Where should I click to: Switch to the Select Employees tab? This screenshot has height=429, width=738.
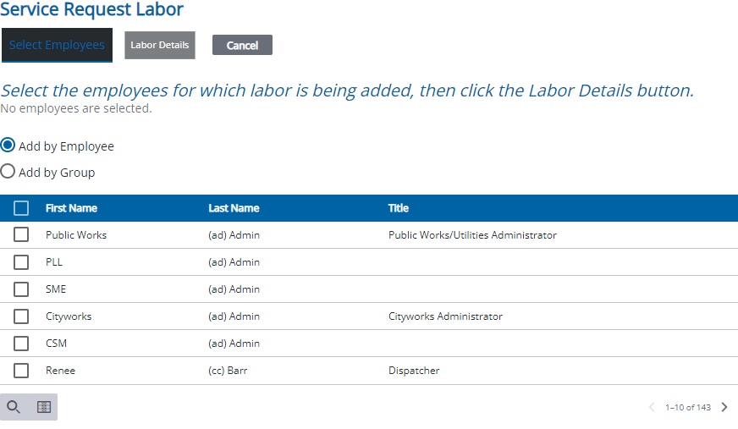pos(57,45)
